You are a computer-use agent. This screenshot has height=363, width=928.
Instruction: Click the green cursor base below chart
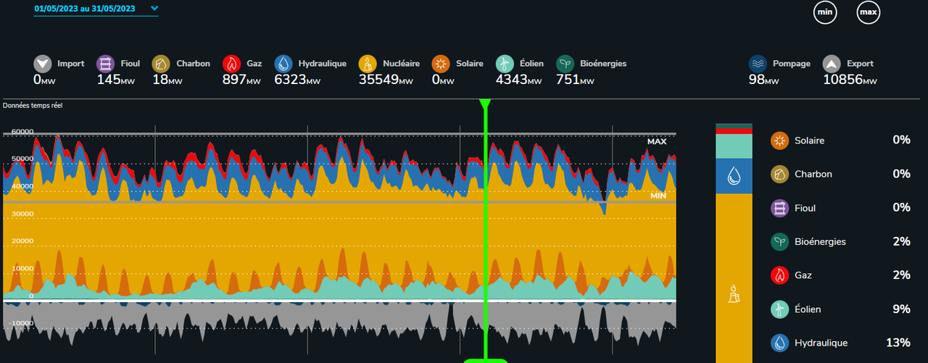[485, 360]
